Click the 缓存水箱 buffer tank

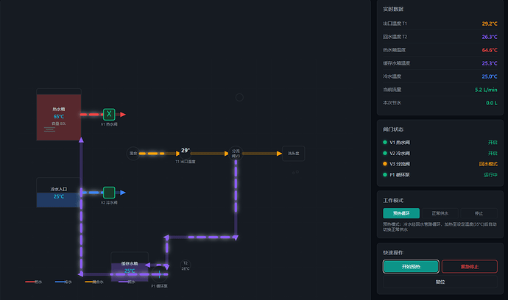130,267
